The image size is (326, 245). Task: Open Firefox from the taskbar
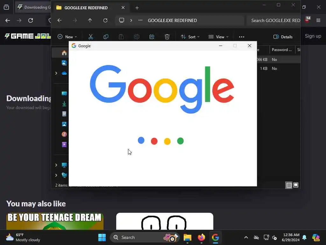[201, 237]
